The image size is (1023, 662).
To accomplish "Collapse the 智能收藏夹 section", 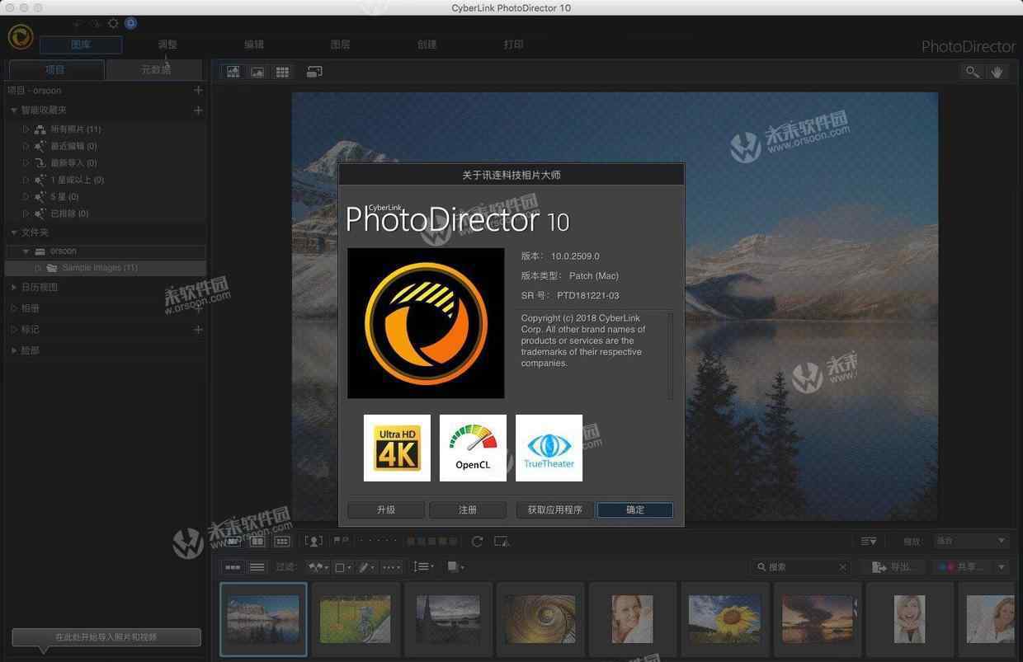I will point(14,110).
